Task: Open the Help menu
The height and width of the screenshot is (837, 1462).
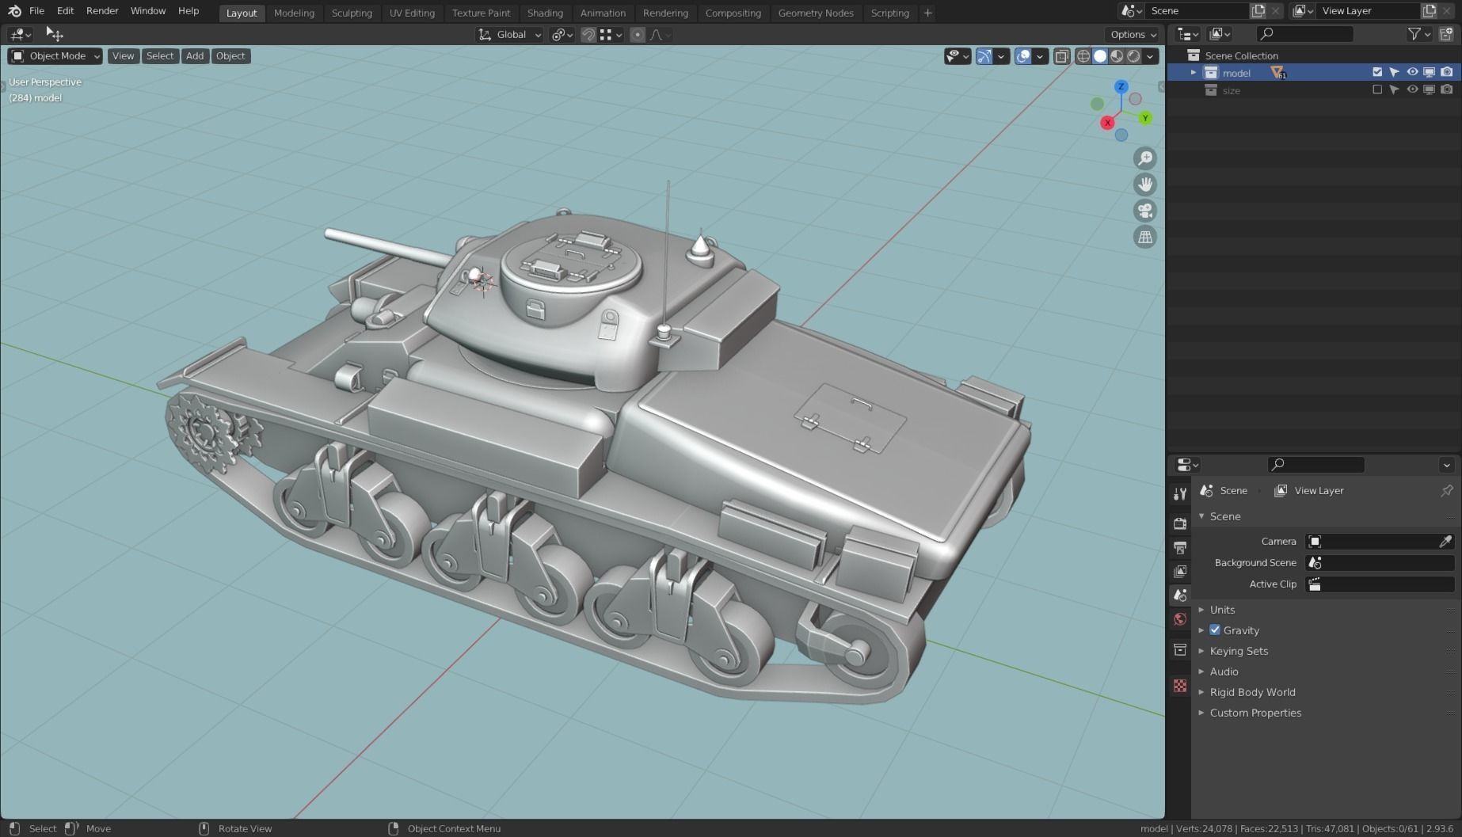Action: tap(188, 11)
